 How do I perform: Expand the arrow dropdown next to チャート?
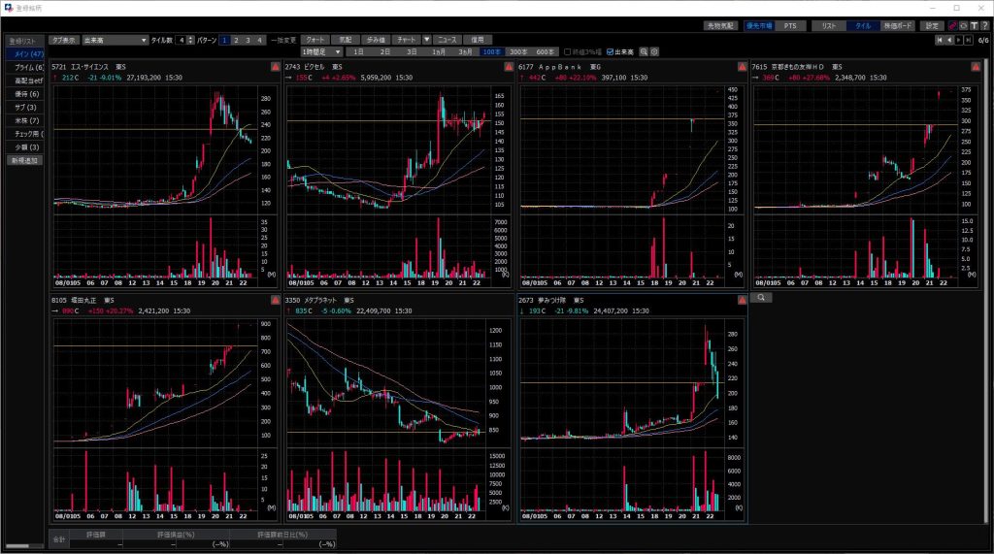(426, 40)
